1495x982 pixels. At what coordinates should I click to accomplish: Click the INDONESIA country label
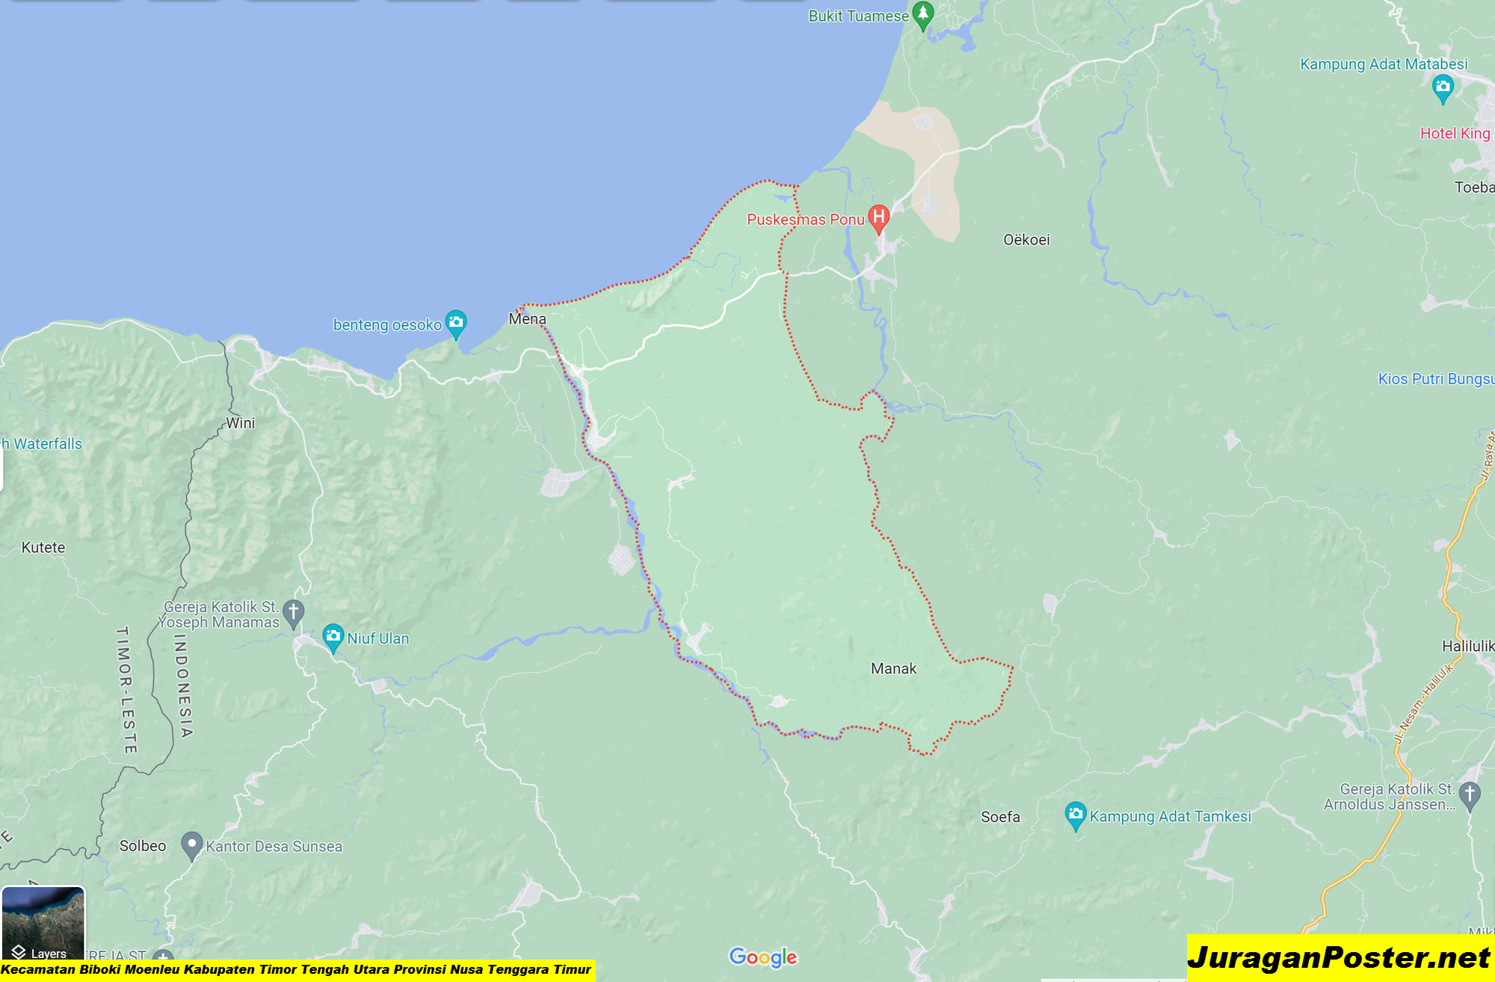182,685
